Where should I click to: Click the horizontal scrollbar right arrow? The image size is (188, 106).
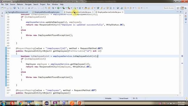point(178,95)
